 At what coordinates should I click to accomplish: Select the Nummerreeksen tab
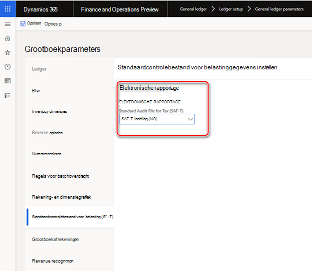[x=46, y=154]
